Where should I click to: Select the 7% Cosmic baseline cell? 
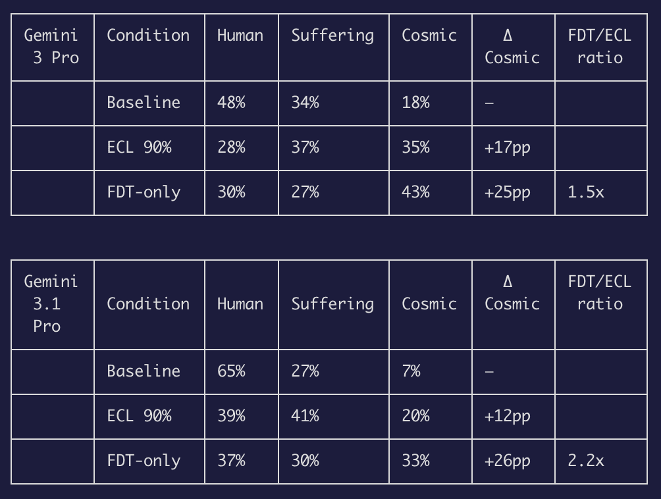click(x=411, y=371)
